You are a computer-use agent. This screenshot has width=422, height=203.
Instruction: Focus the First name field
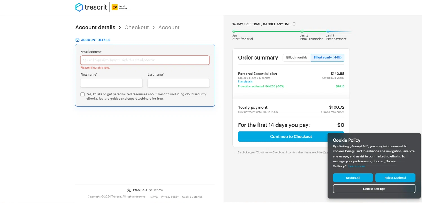pyautogui.click(x=111, y=83)
